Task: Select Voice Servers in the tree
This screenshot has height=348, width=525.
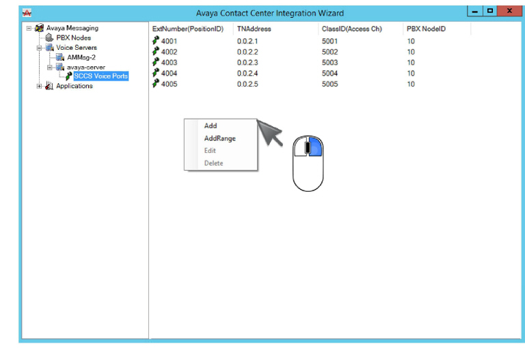Action: 77,48
